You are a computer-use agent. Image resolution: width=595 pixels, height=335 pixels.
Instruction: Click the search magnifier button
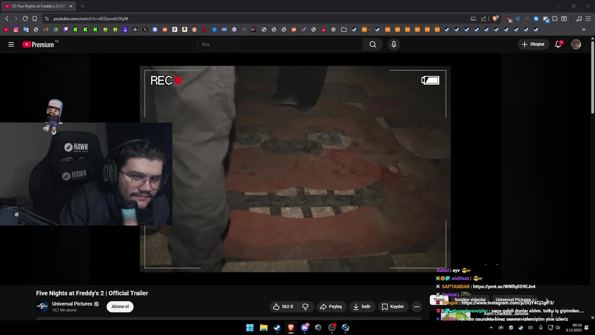coord(373,44)
